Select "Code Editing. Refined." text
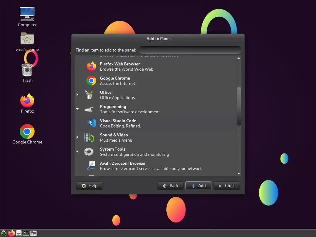This screenshot has height=237, width=316. [x=121, y=126]
